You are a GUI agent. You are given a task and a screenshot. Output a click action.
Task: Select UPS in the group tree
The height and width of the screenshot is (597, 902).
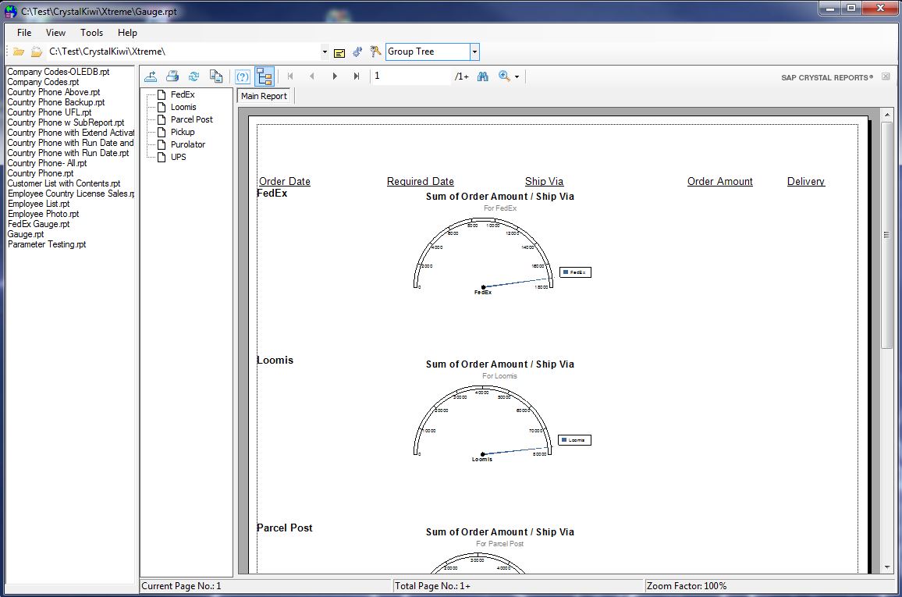179,157
